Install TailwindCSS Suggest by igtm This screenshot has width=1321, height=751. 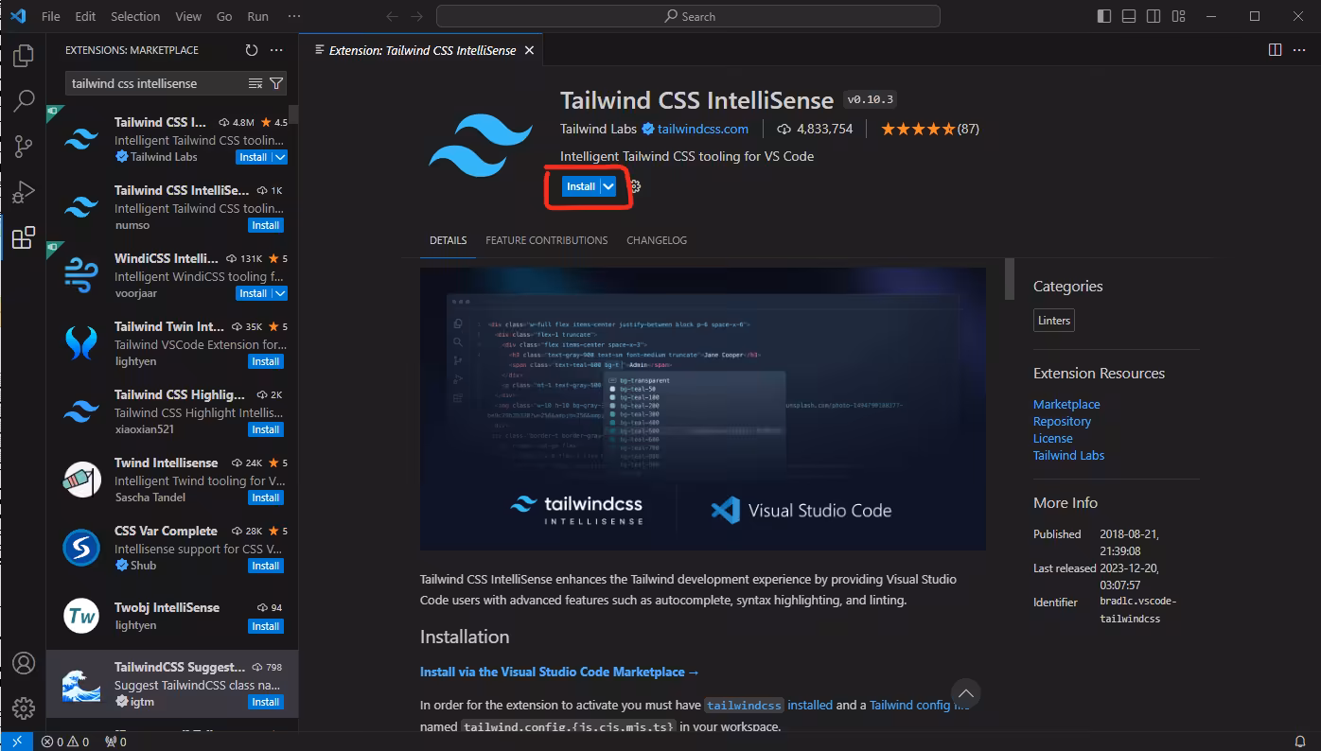click(266, 702)
